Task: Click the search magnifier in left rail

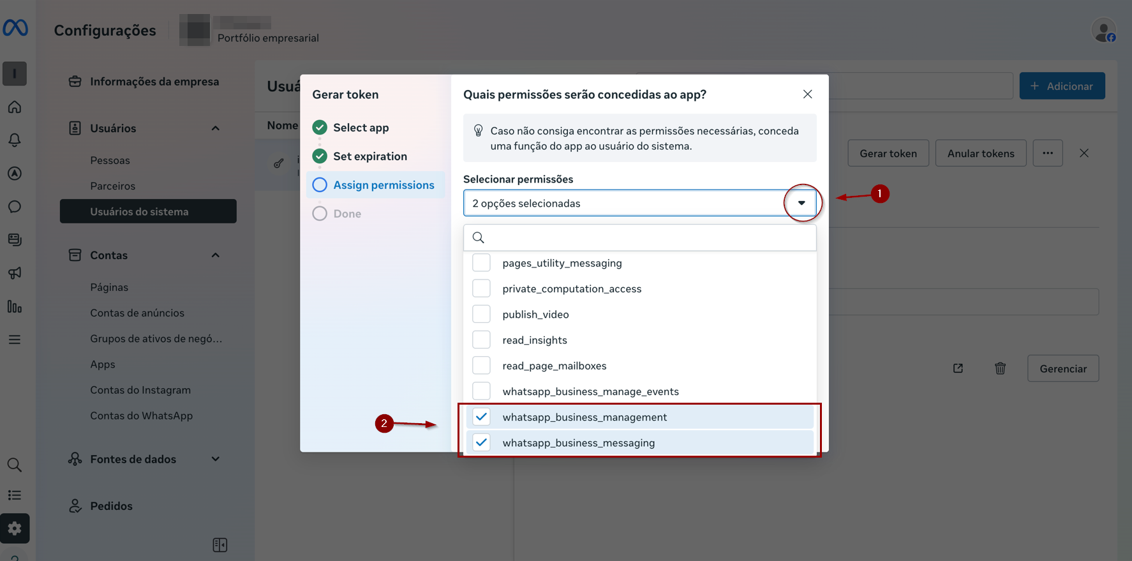Action: tap(15, 465)
